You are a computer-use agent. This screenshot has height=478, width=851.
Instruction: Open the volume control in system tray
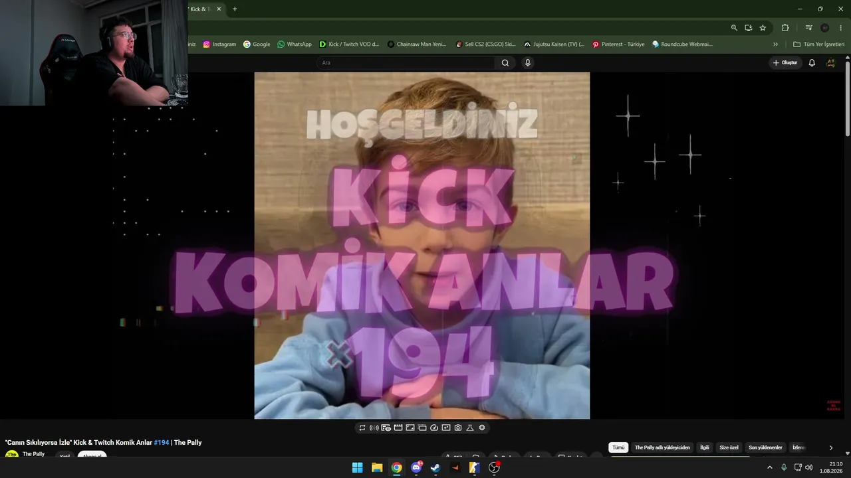(808, 467)
